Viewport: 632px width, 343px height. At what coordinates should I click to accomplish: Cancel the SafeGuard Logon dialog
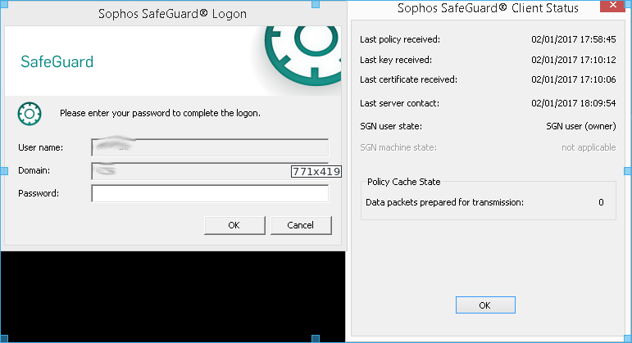[x=301, y=225]
